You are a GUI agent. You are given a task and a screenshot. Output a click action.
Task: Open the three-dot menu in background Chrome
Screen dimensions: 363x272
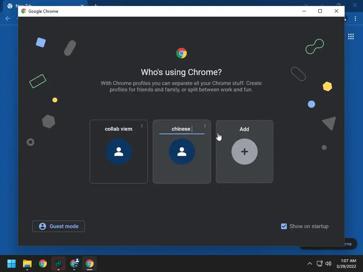pos(355,18)
